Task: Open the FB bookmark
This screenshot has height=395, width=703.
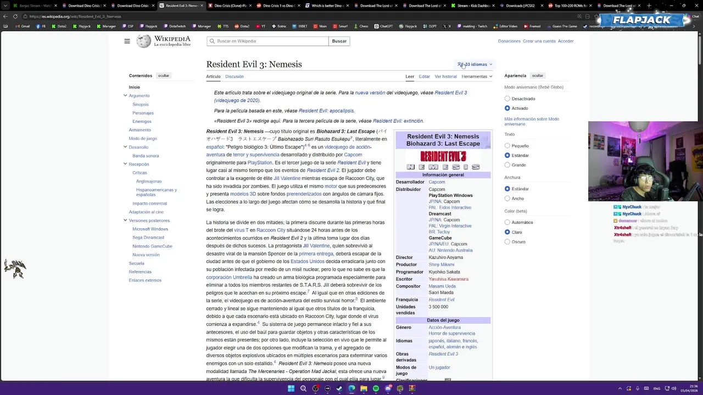Action: pyautogui.click(x=40, y=26)
